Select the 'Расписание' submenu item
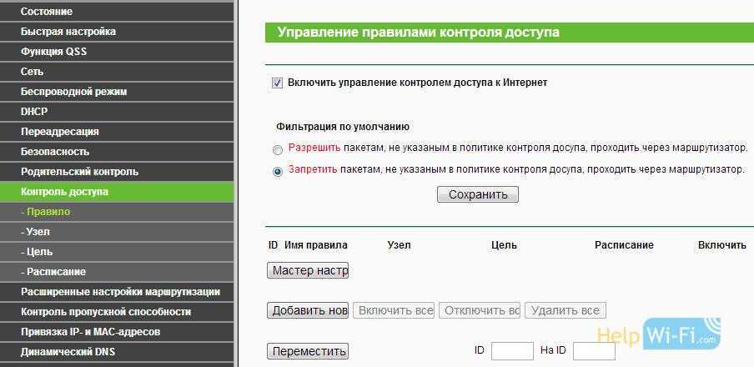The image size is (754, 367). [53, 272]
